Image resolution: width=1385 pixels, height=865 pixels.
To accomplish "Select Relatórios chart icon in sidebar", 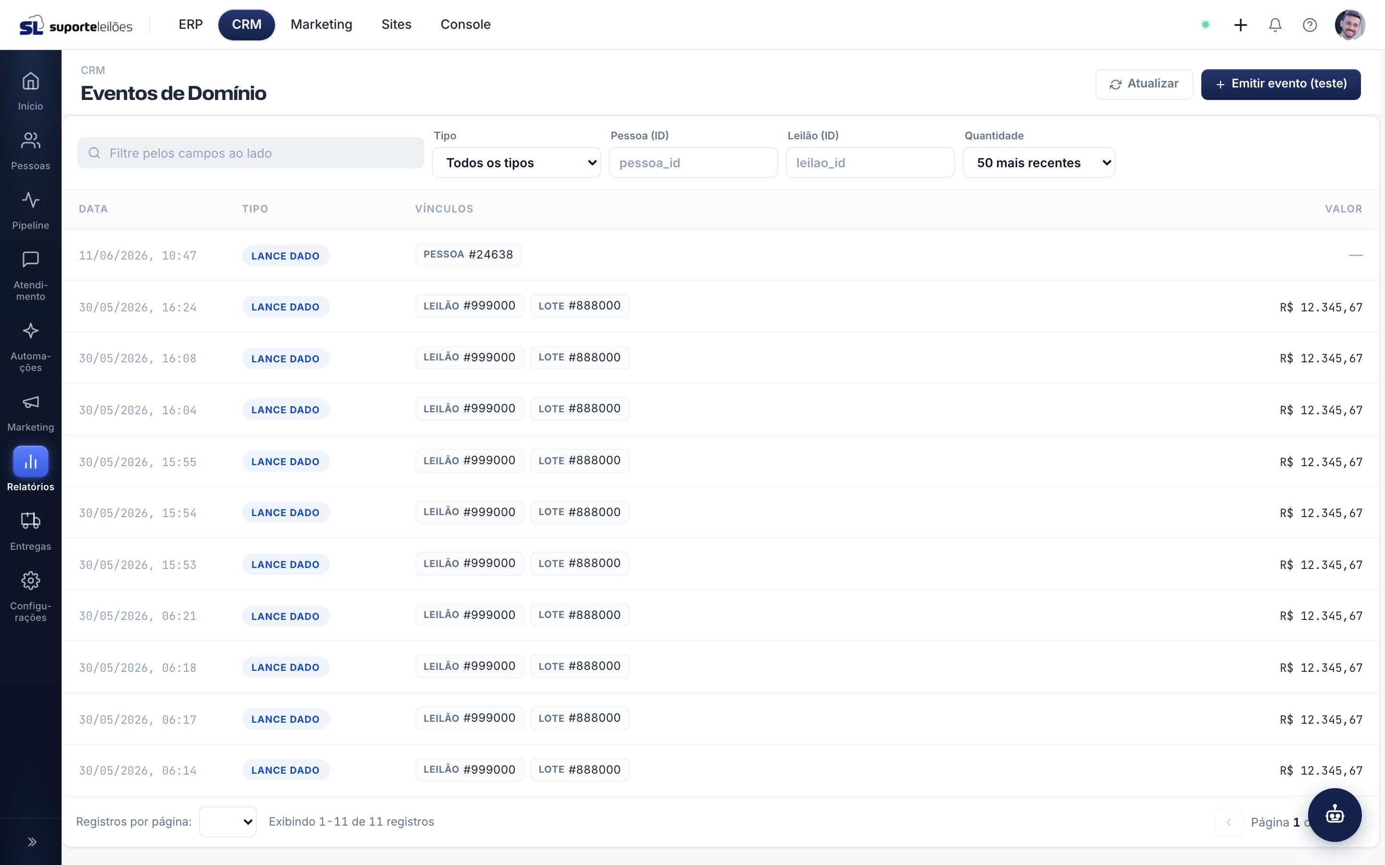I will tap(30, 461).
